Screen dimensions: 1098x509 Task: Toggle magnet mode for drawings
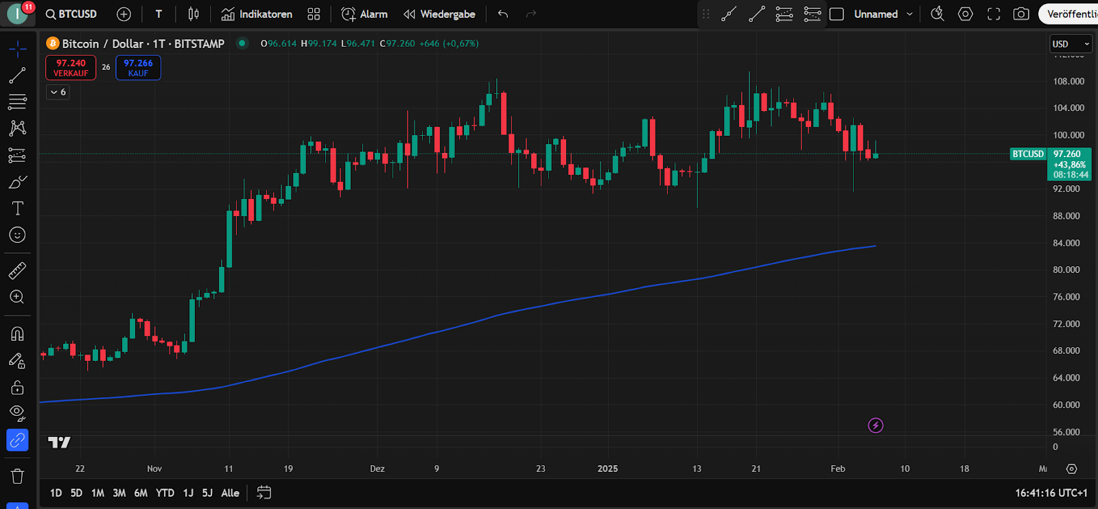click(18, 334)
